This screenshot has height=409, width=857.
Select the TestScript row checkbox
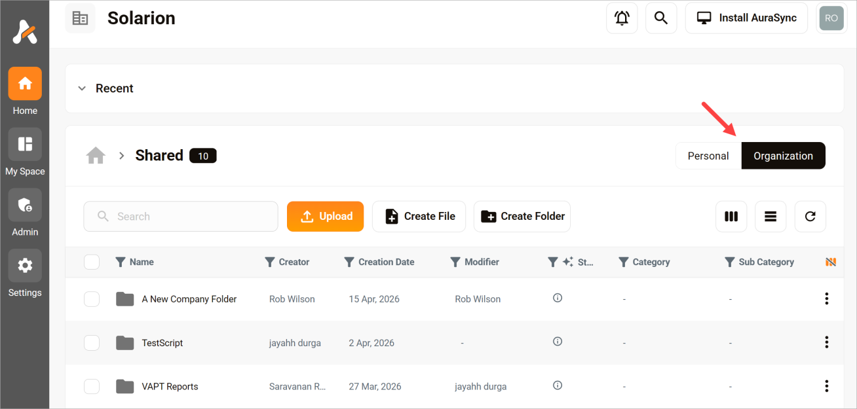(x=92, y=343)
